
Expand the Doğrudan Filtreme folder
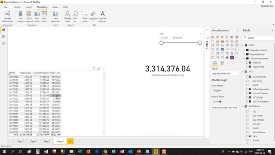coord(244,50)
